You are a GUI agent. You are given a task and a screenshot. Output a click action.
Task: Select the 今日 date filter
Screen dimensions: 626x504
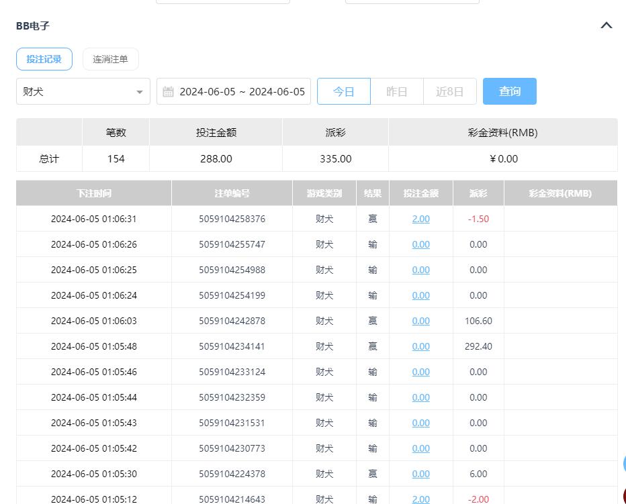click(x=343, y=91)
